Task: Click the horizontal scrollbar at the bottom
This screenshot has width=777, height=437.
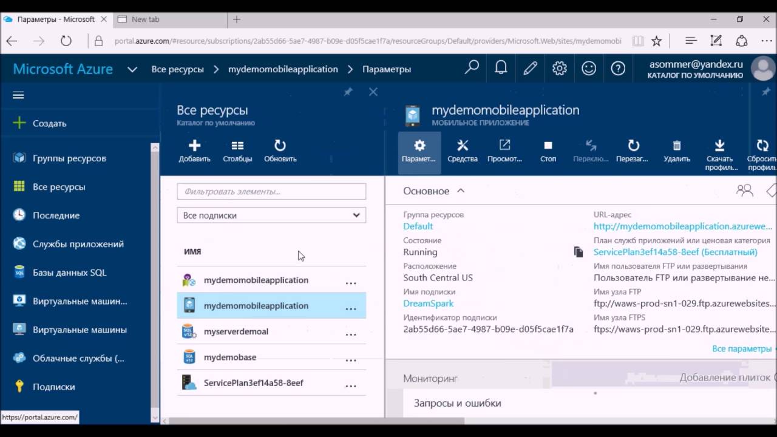Action: point(317,420)
